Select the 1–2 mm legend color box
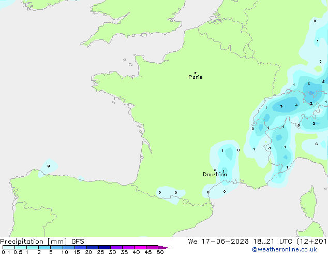This screenshot has width=328, height=254. point(33,247)
